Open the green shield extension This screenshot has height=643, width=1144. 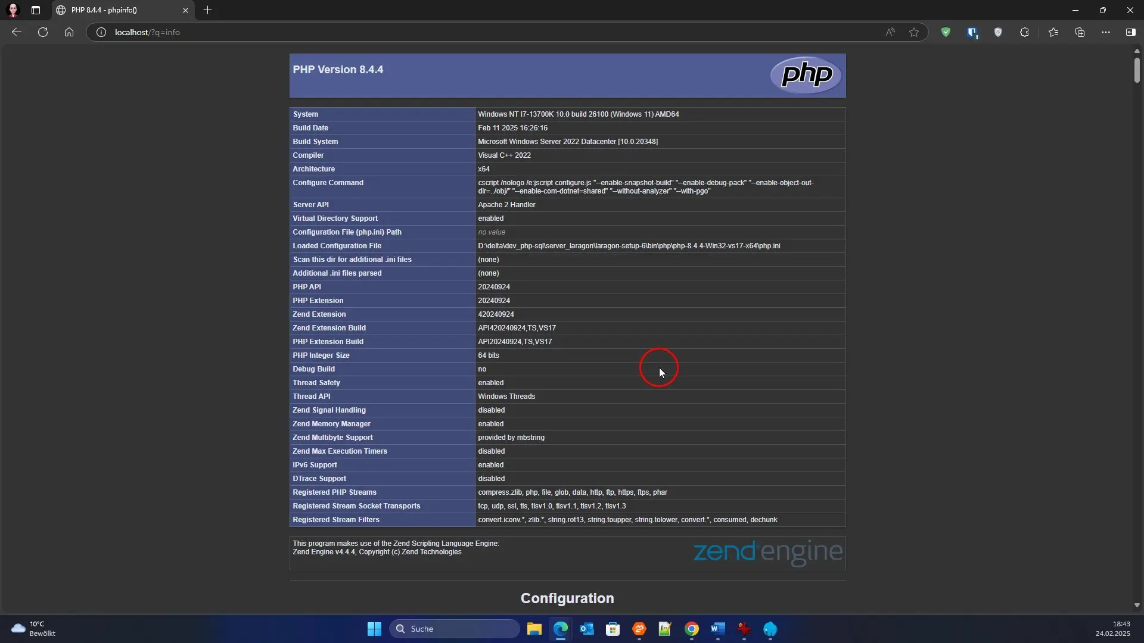coord(946,32)
